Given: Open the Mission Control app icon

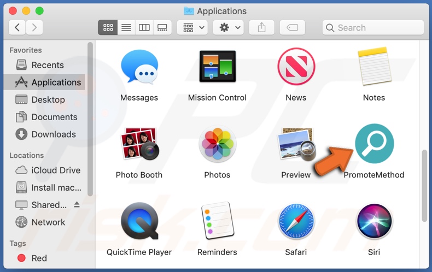Looking at the screenshot, I should pos(218,66).
